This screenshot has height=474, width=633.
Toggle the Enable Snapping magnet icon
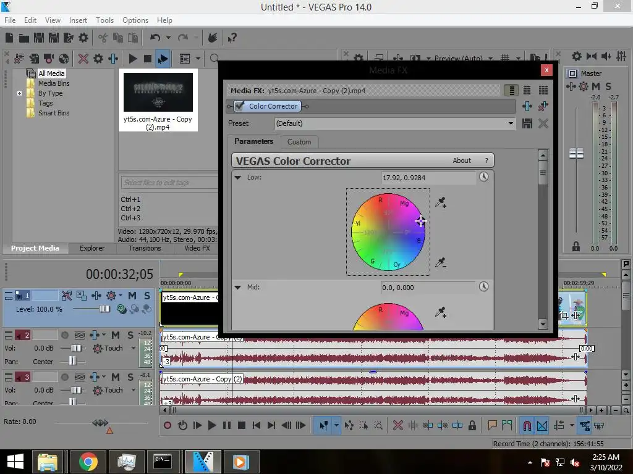[527, 426]
